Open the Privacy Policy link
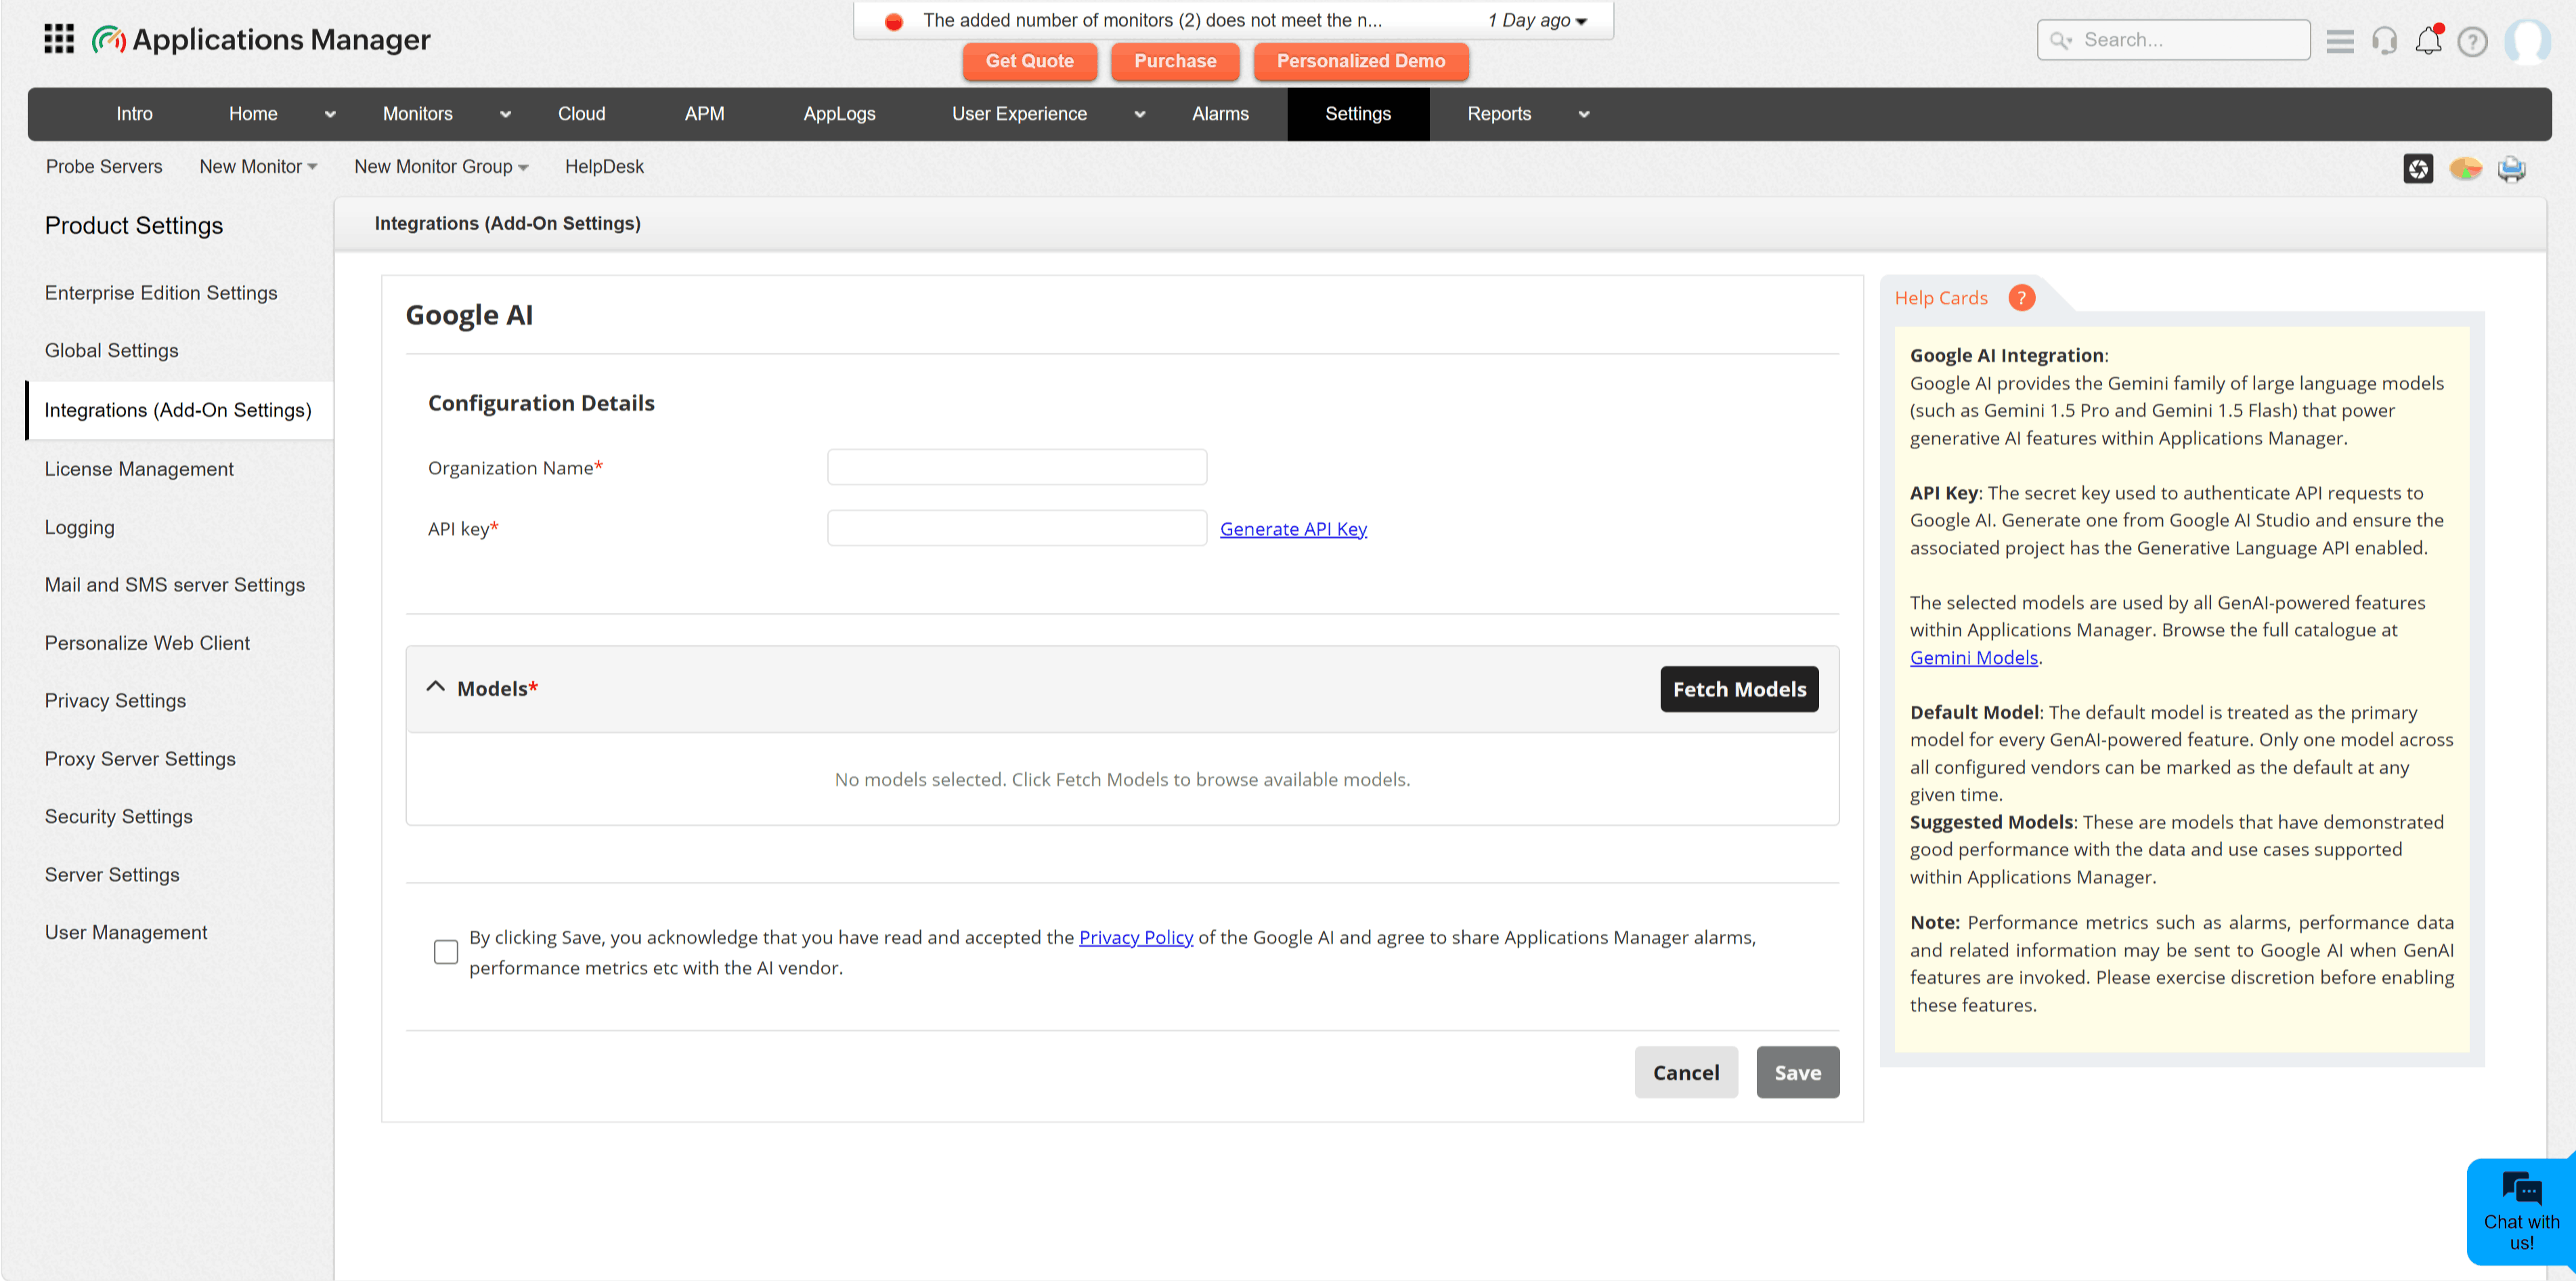Screen dimensions: 2576x1281 pyautogui.click(x=1135, y=937)
